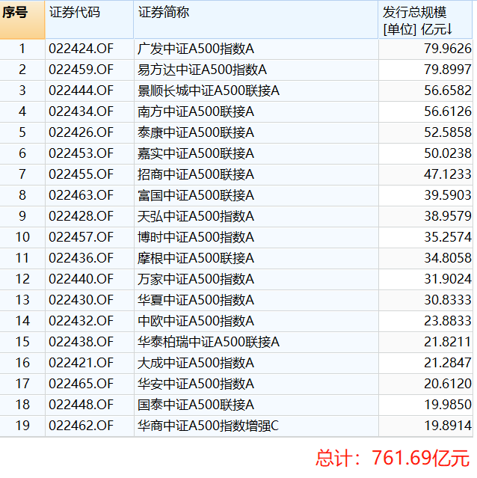Select code cell 022424.OF

89,49
